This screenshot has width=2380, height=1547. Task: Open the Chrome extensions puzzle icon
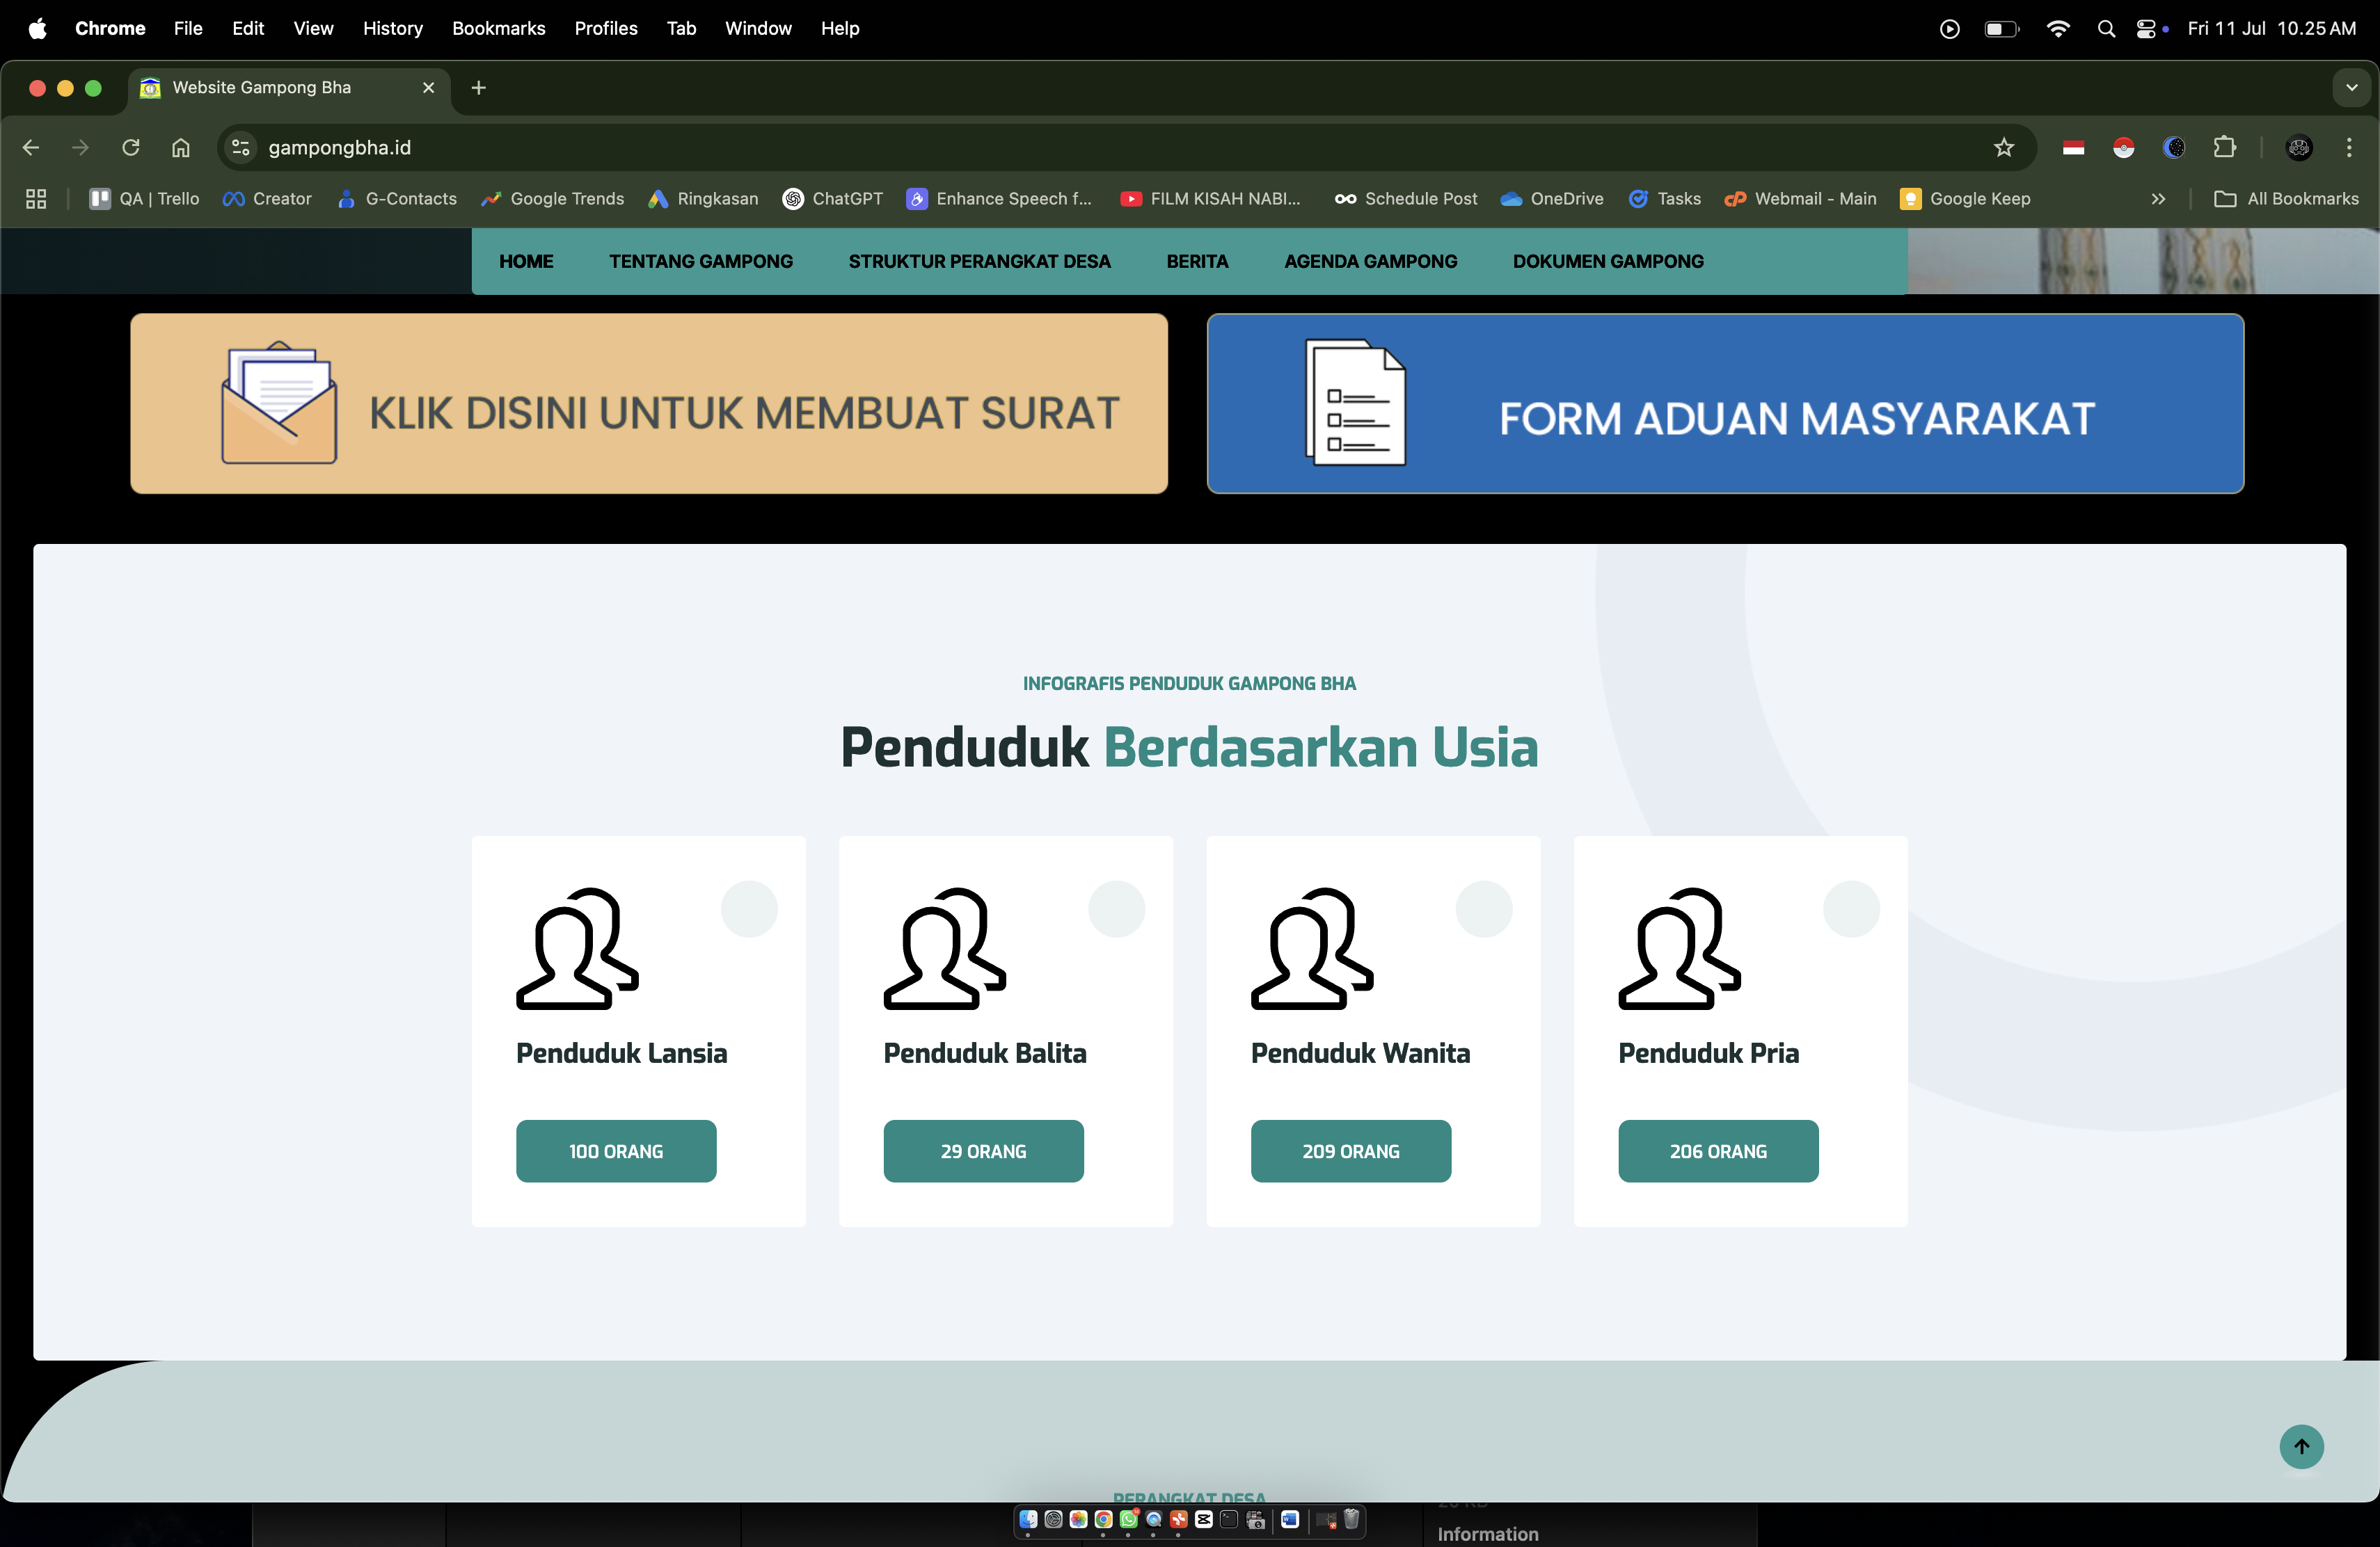[x=2224, y=148]
